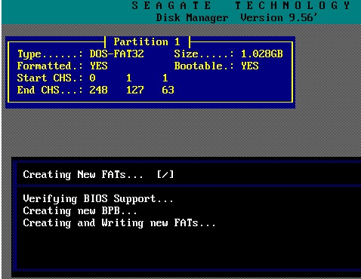Click Creating and Writing new FATs line
Image resolution: width=361 pixels, height=279 pixels.
click(x=119, y=223)
